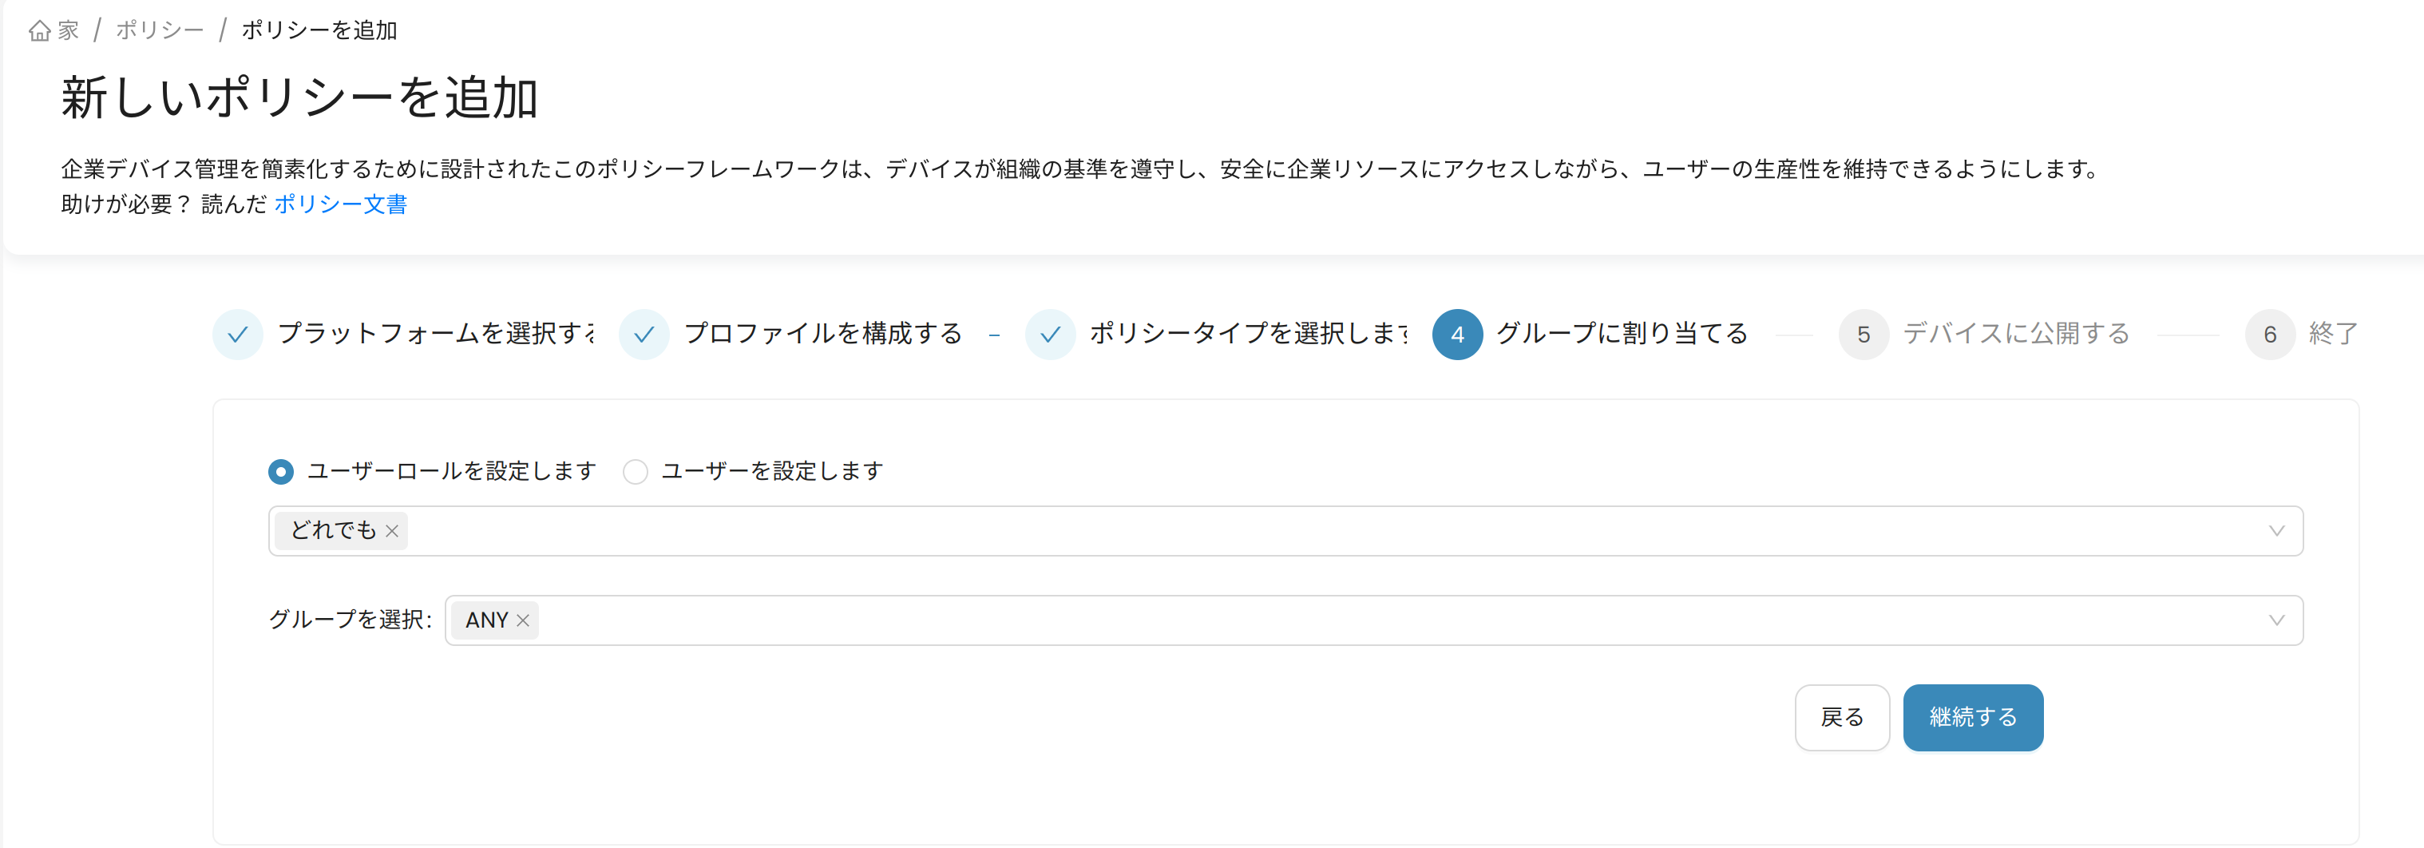Viewport: 2424px width, 848px height.
Task: Click step 6 circle 終了
Action: pos(2270,334)
